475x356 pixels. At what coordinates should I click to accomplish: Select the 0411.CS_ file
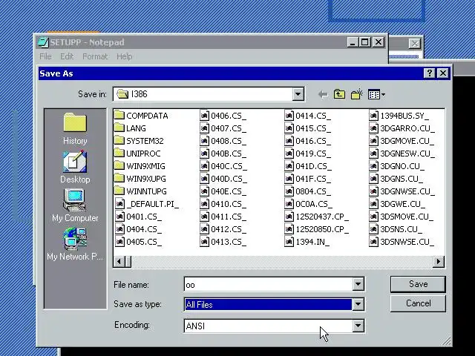pos(223,217)
